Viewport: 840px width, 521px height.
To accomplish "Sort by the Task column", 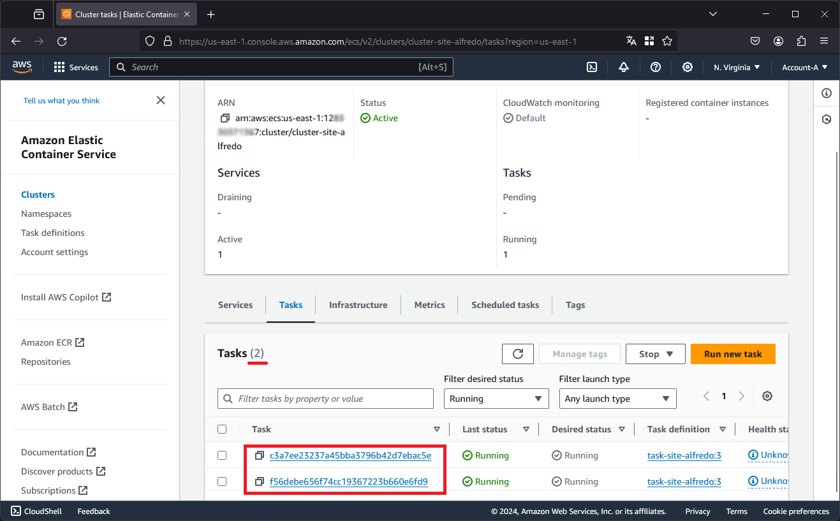I will coord(437,429).
